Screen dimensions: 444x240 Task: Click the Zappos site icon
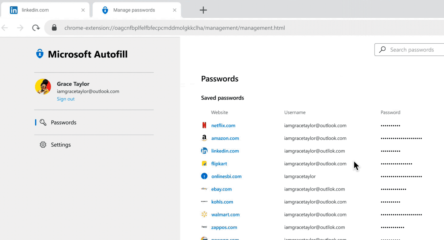[204, 227]
